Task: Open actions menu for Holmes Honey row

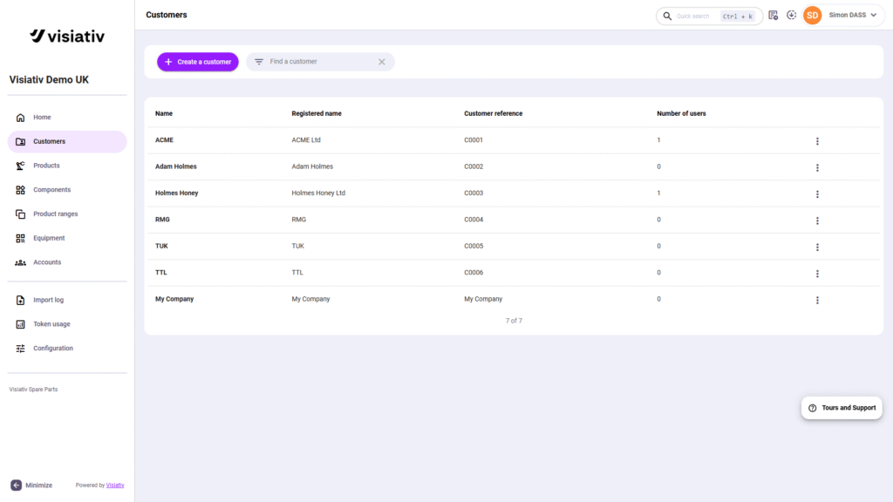Action: point(817,194)
